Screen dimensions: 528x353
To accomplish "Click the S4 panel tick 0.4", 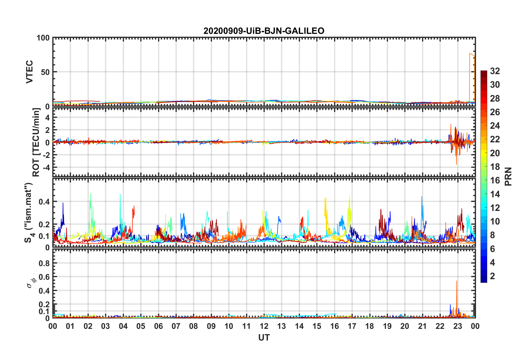I will [44, 202].
